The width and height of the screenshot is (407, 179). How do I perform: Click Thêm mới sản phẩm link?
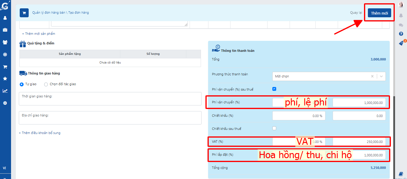39,34
